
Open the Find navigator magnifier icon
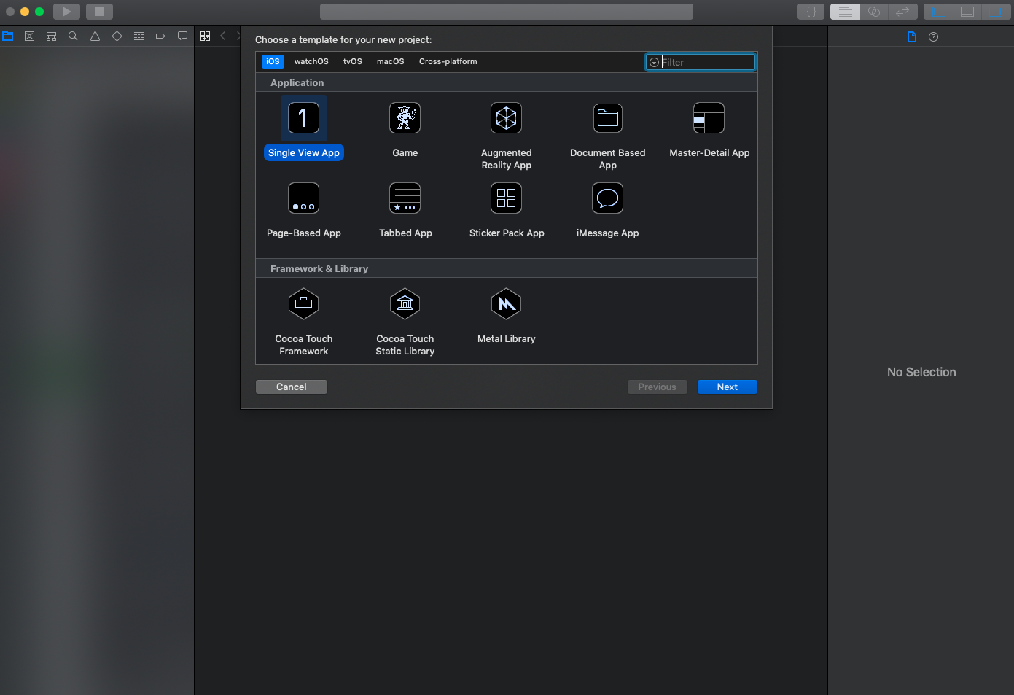pos(73,36)
